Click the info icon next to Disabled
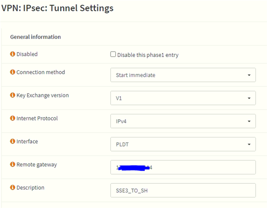 13,54
